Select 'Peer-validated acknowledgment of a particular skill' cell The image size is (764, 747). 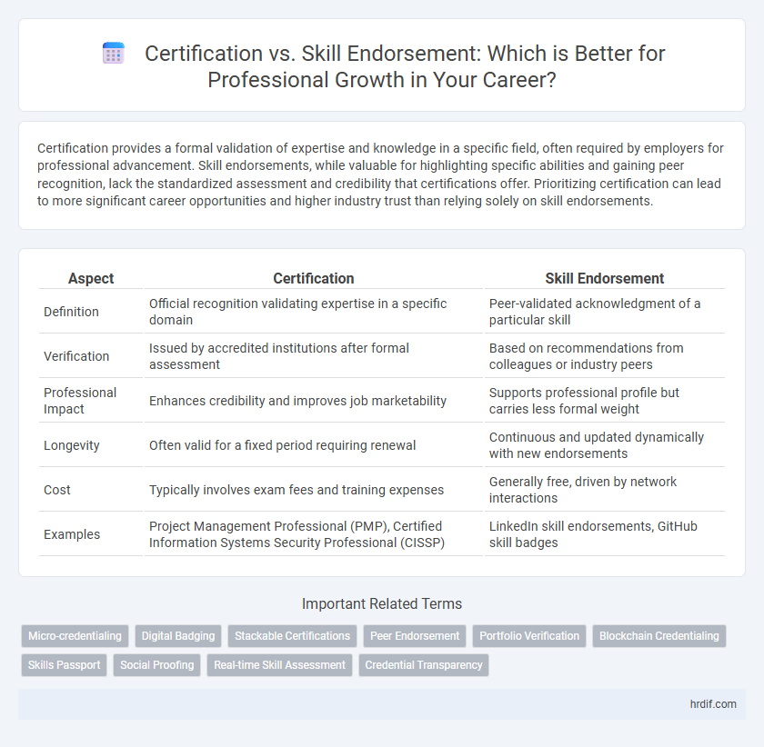(604, 312)
